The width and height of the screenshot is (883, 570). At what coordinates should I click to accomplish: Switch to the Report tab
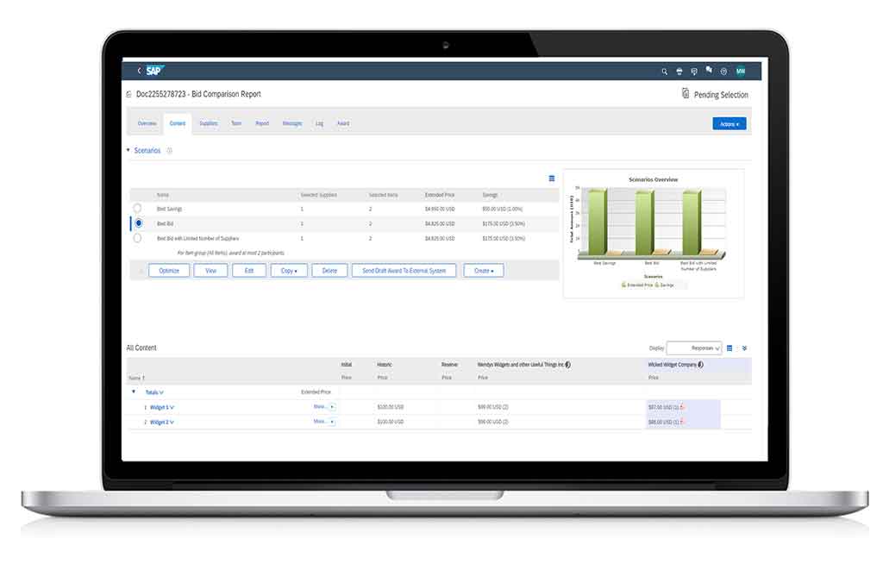(x=262, y=123)
